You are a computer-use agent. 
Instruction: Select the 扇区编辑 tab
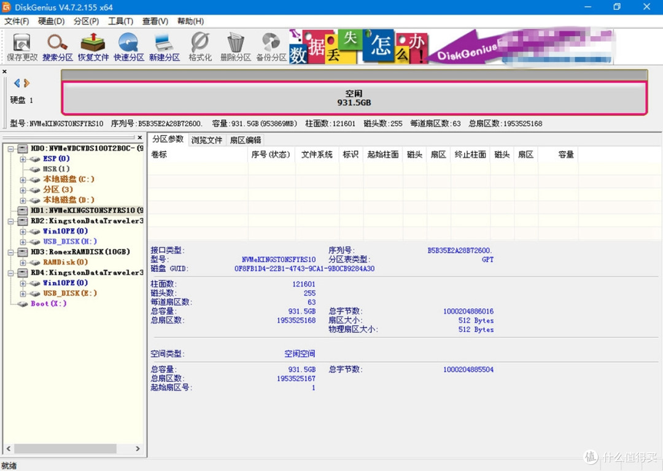click(x=246, y=140)
